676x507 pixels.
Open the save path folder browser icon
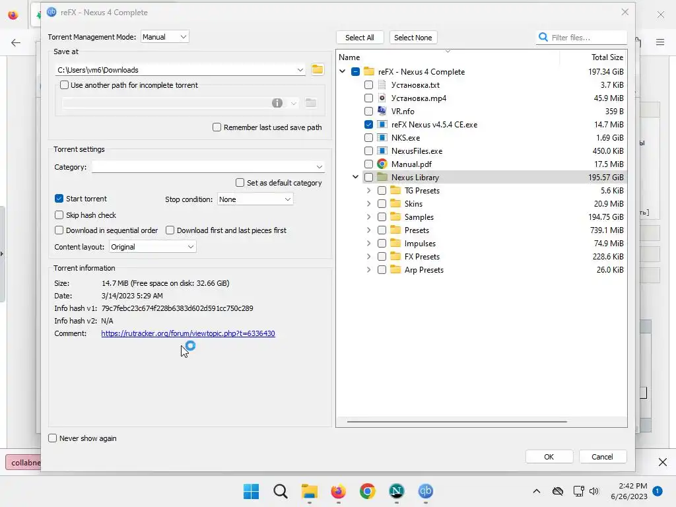point(318,69)
